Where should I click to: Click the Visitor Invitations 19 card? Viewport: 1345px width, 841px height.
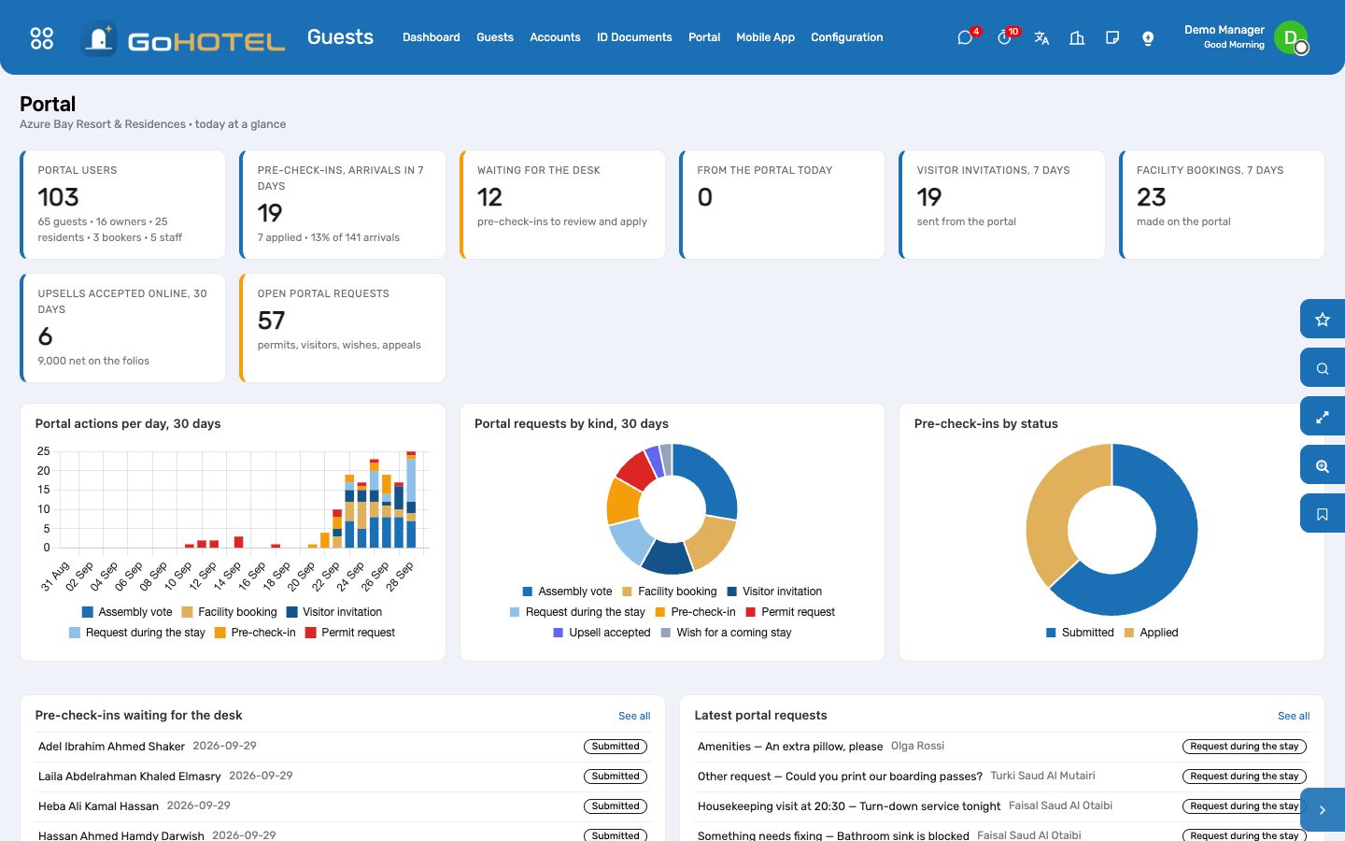click(x=1002, y=205)
